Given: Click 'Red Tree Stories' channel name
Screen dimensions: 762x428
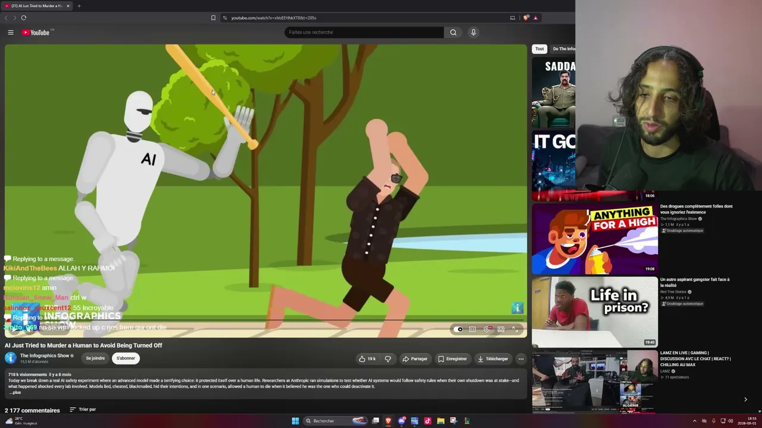Looking at the screenshot, I should tap(674, 292).
